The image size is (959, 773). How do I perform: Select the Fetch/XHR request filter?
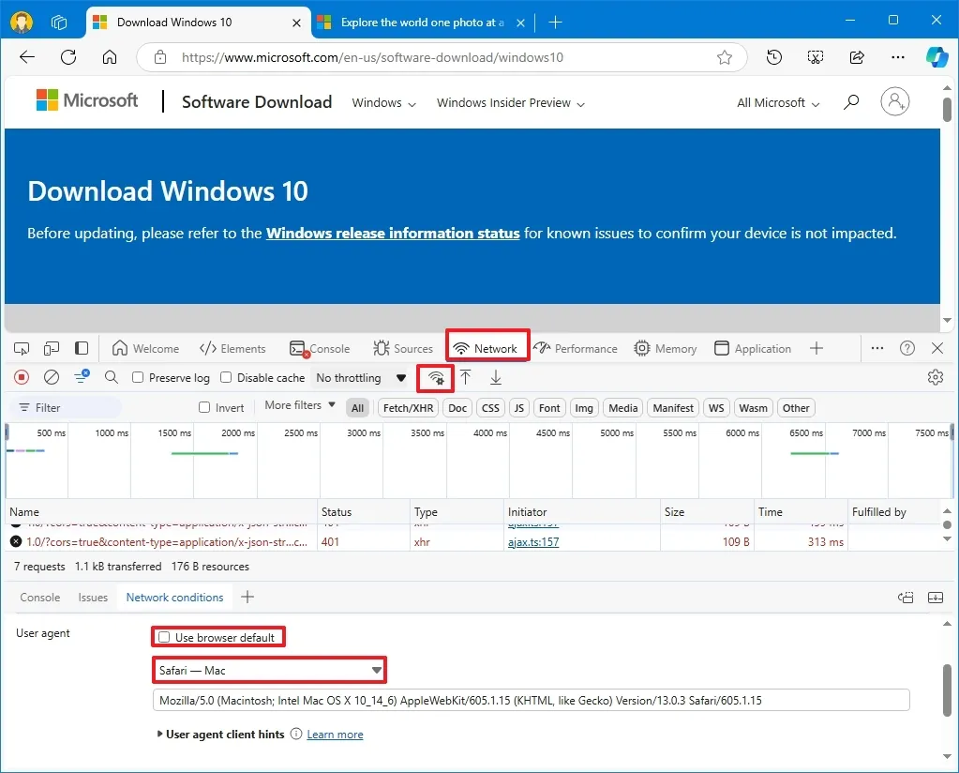coord(407,407)
